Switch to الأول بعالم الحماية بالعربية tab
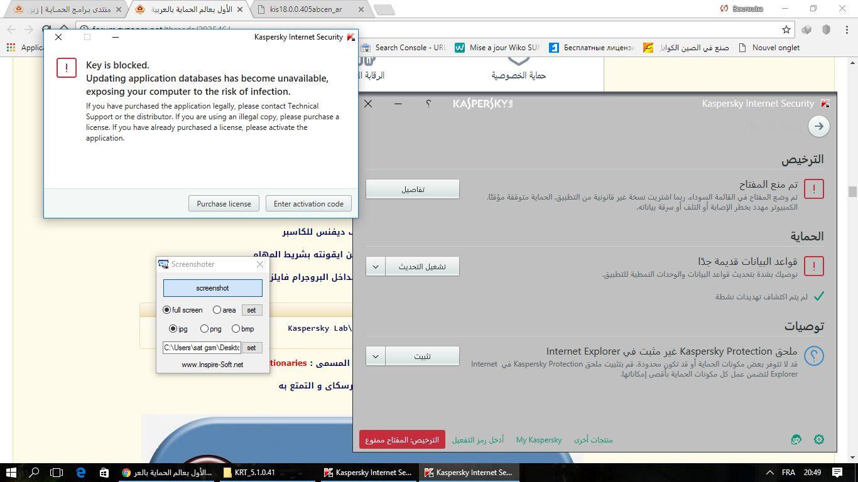 pos(188,9)
